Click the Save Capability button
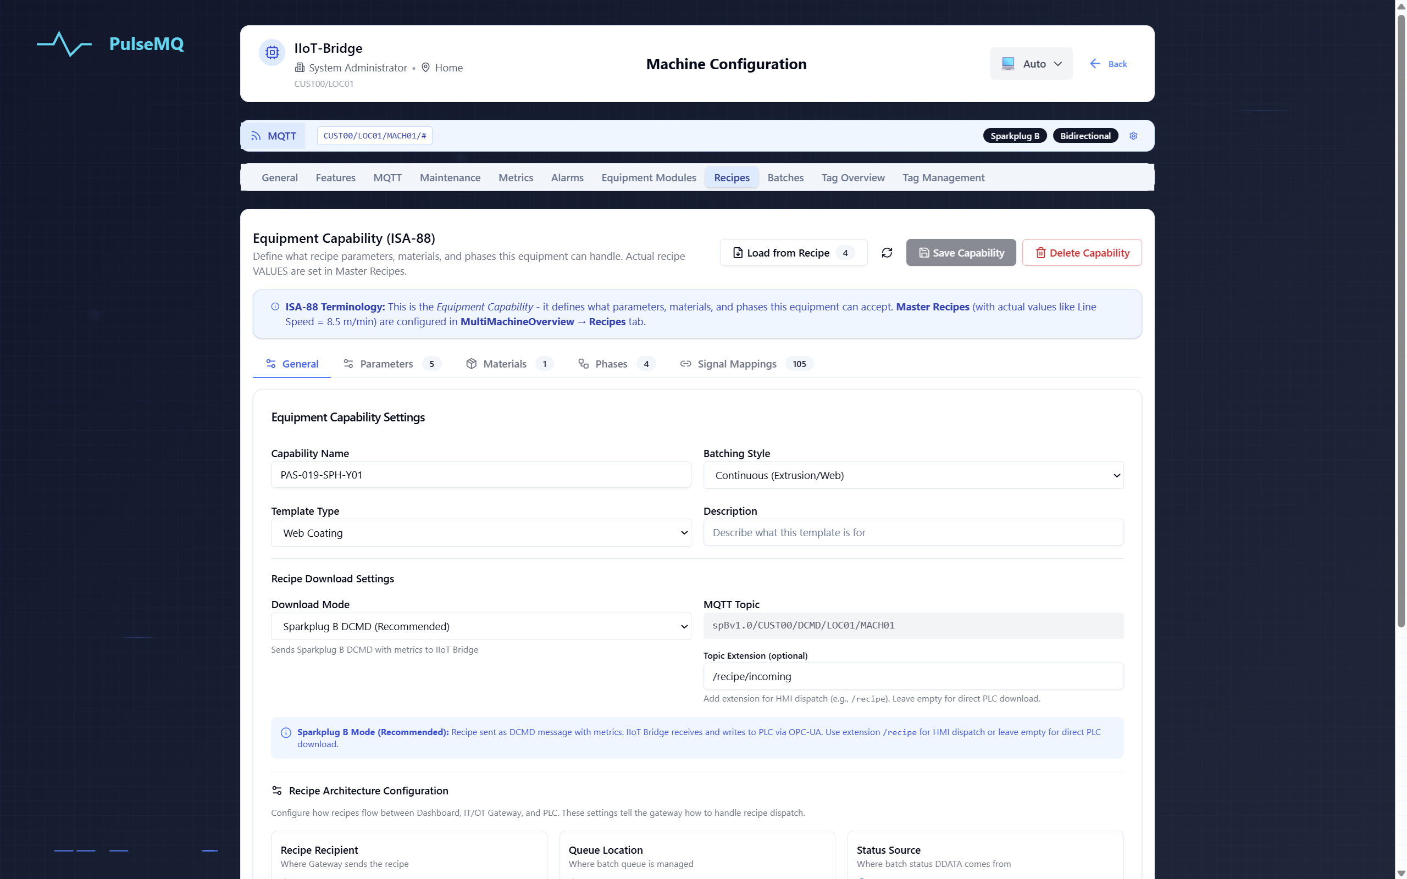1407x879 pixels. [961, 252]
